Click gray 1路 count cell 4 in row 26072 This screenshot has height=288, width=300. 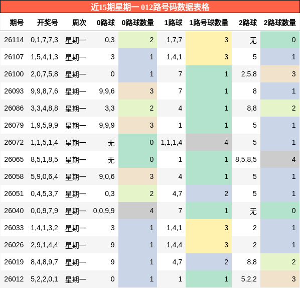point(209,142)
